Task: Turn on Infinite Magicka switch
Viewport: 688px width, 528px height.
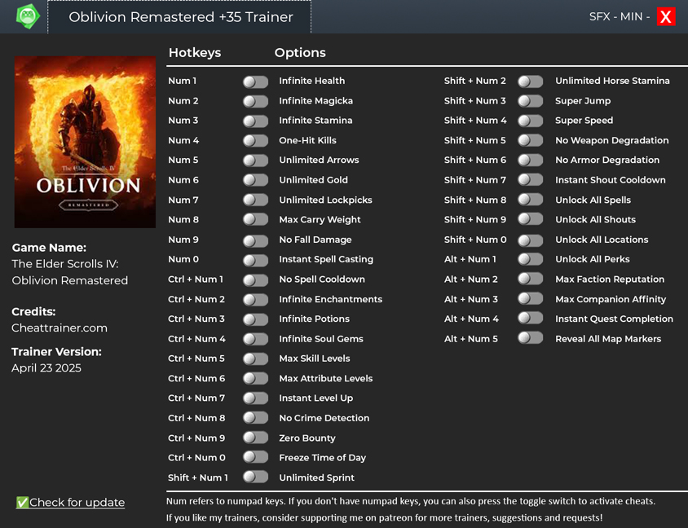Action: click(255, 101)
